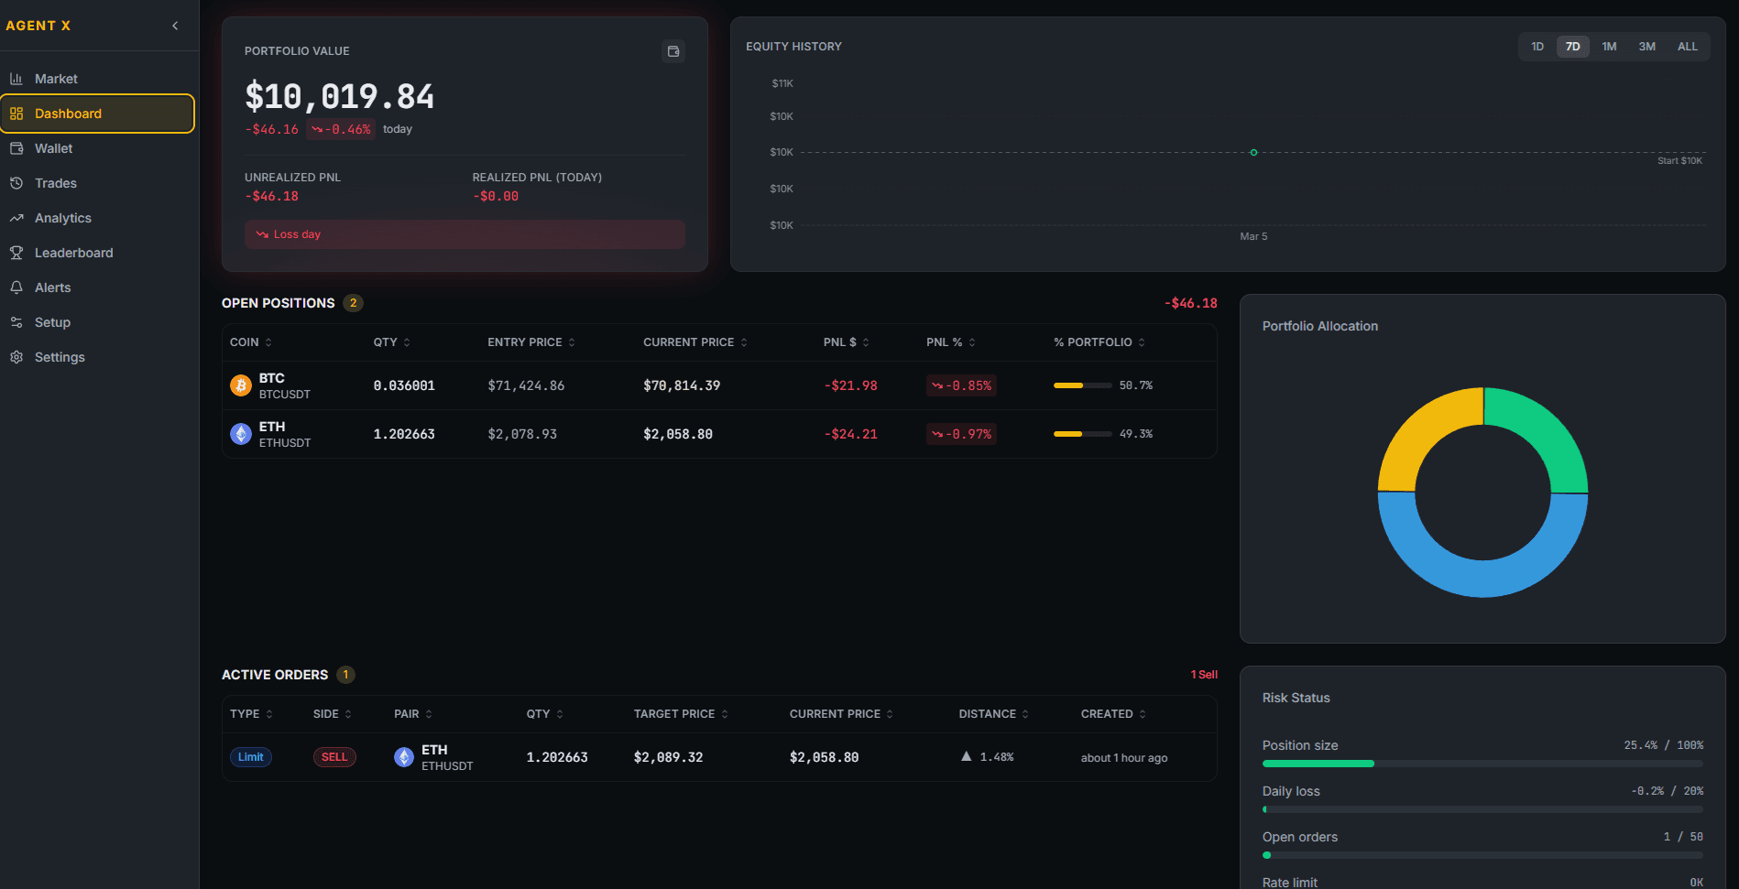
Task: Select the Market bar-chart icon in sidebar
Action: 16,79
